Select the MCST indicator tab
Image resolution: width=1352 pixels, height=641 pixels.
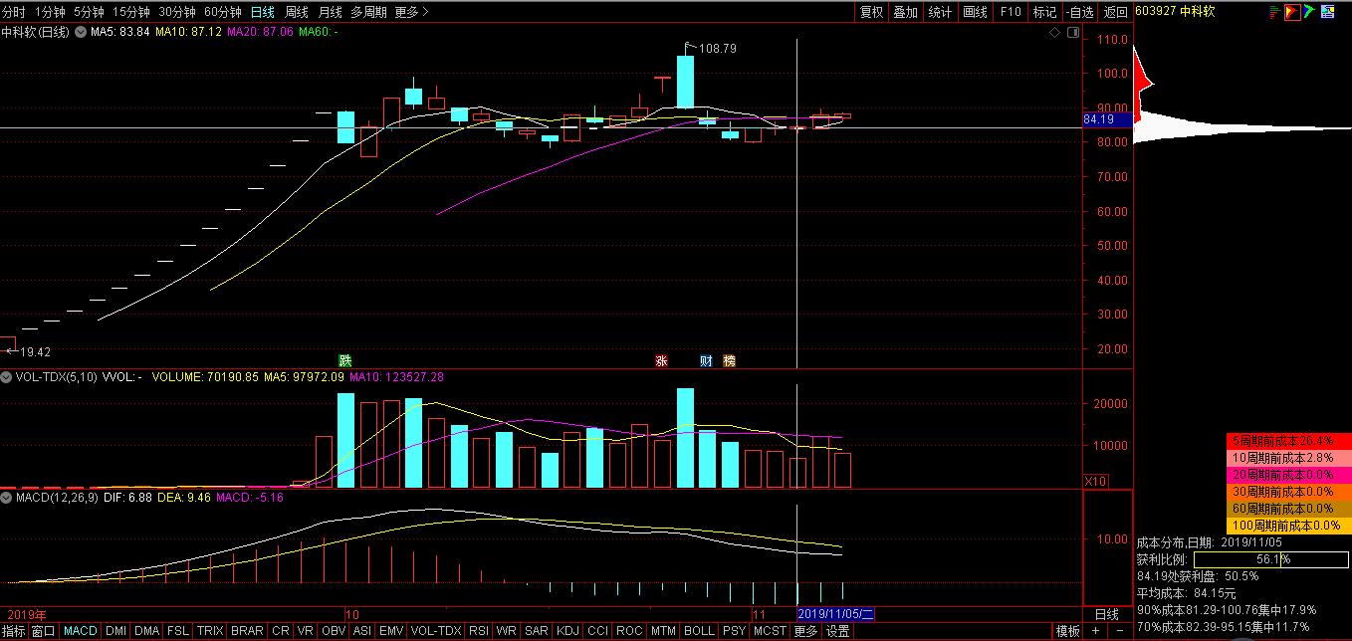click(x=770, y=631)
